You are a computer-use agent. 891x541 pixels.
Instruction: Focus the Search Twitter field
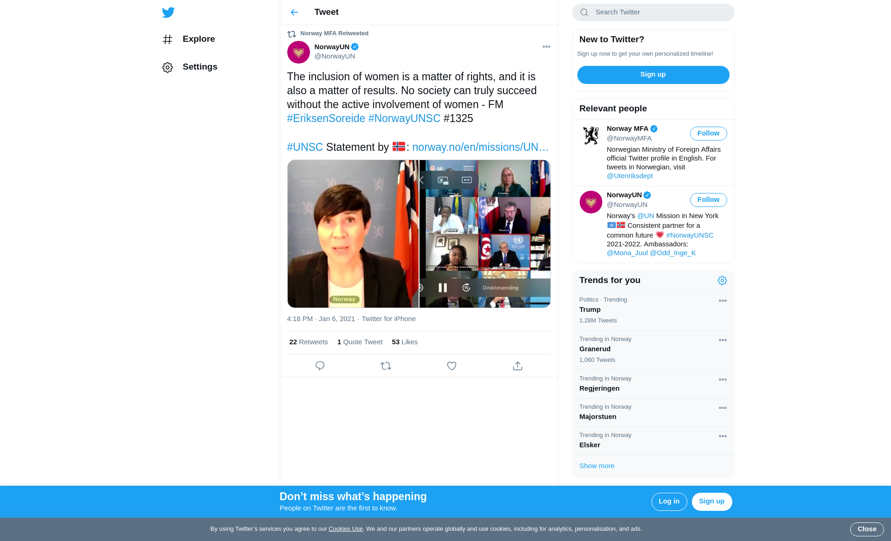pos(653,13)
